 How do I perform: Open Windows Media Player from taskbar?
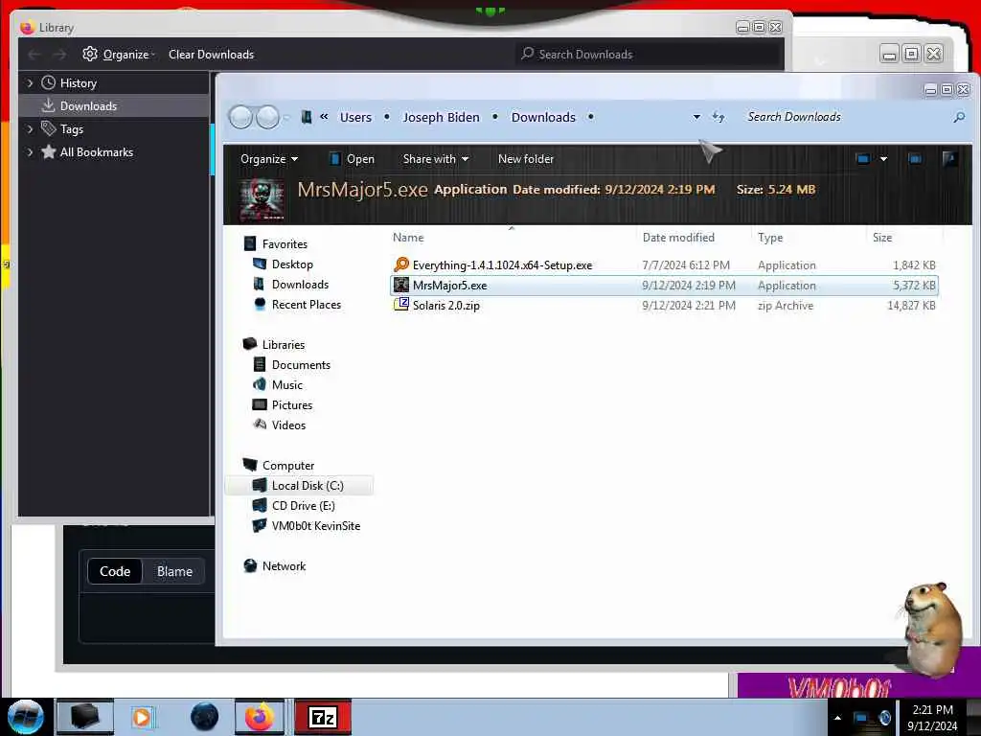coord(142,717)
